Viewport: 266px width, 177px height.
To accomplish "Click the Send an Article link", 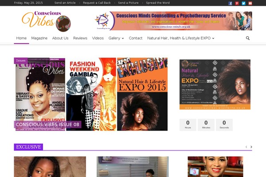I will click(65, 3).
